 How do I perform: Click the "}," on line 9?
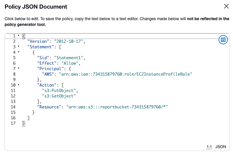(39, 80)
